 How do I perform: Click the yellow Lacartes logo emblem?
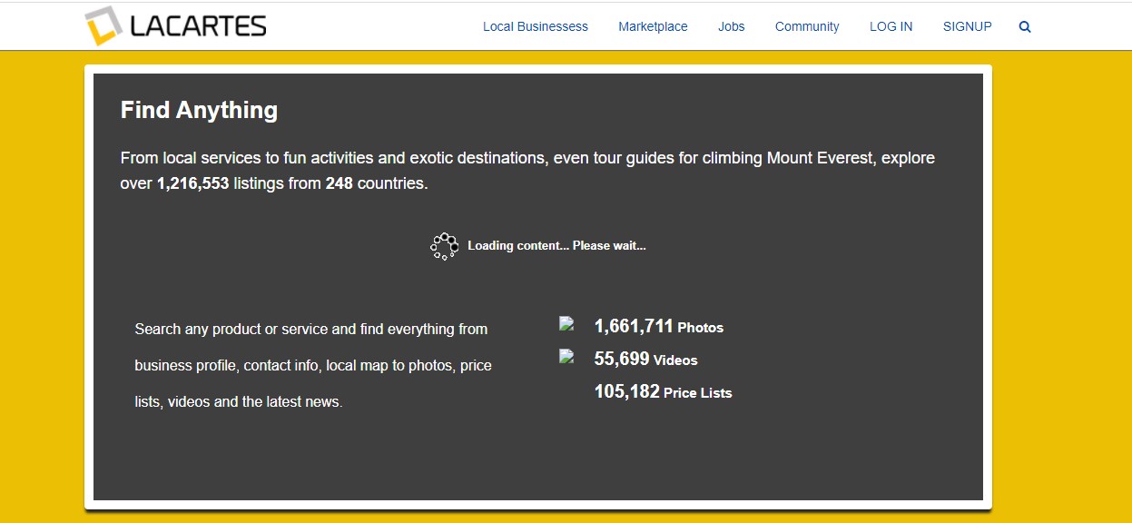tap(103, 26)
